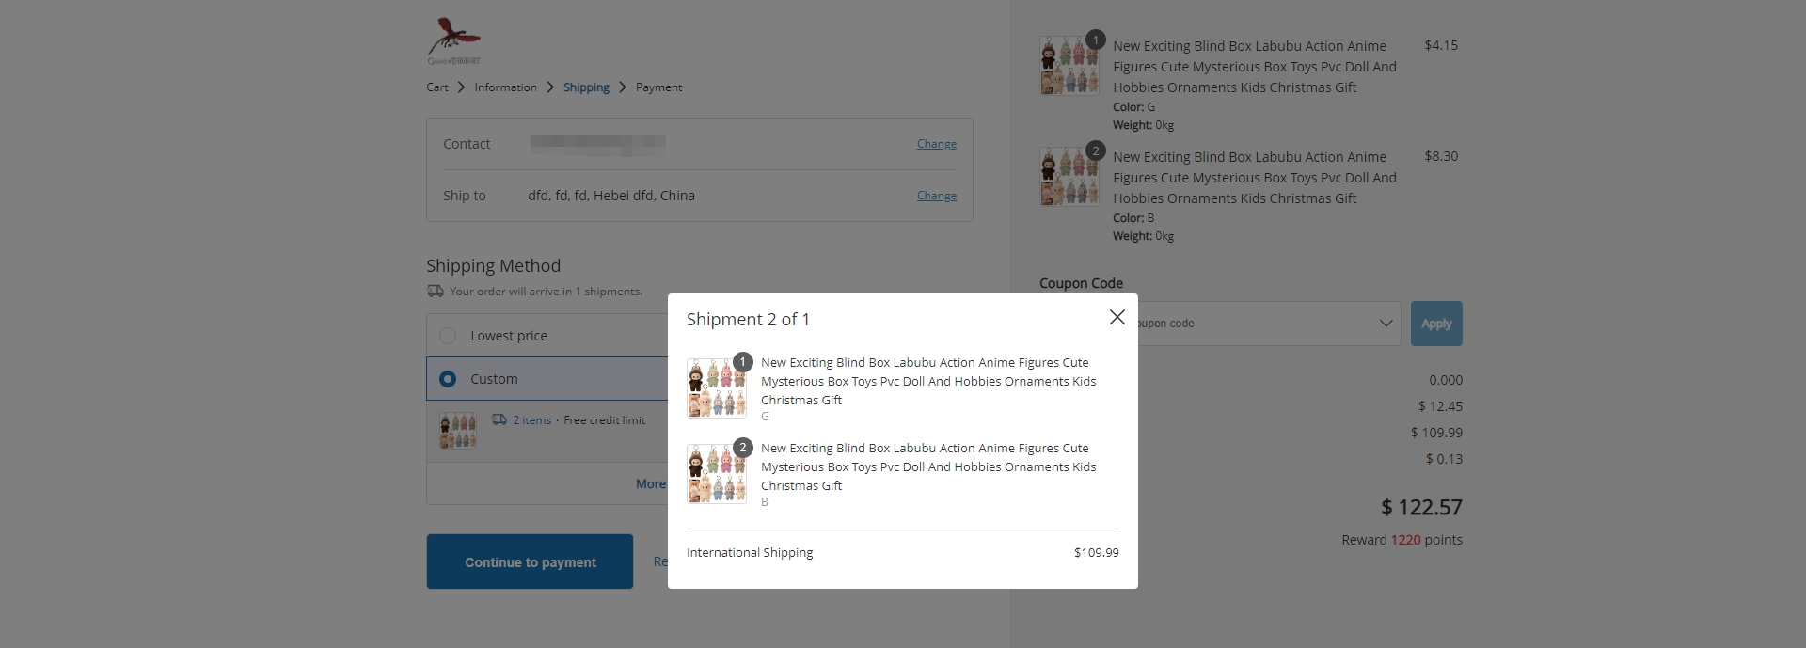Expand More shipping options

click(650, 483)
